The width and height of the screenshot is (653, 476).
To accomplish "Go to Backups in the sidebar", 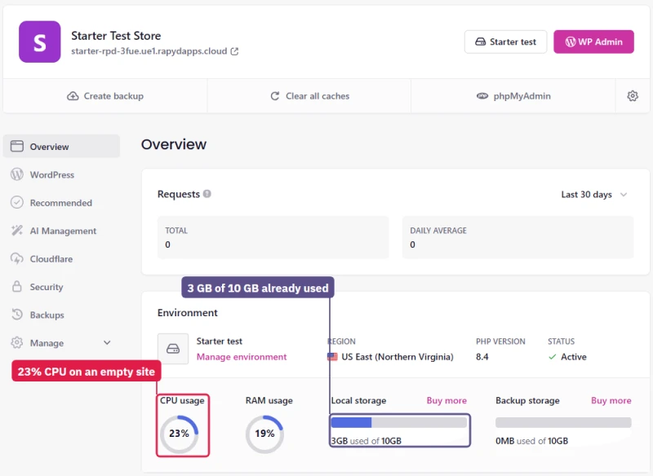I will point(62,315).
